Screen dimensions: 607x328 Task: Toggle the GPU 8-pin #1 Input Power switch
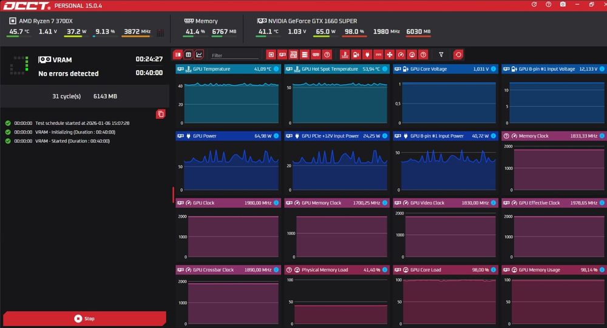[493, 136]
